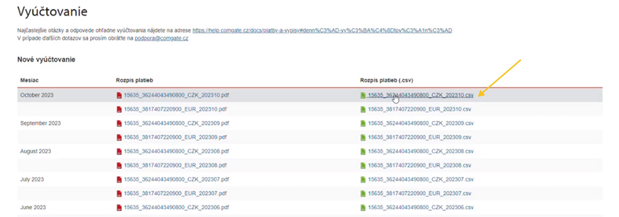Download 15635_36244043490800_CZK_202309.csv
The image size is (619, 217).
click(421, 123)
